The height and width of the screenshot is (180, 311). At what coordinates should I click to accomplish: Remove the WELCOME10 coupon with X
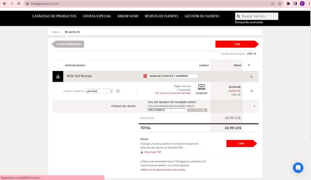pyautogui.click(x=254, y=106)
